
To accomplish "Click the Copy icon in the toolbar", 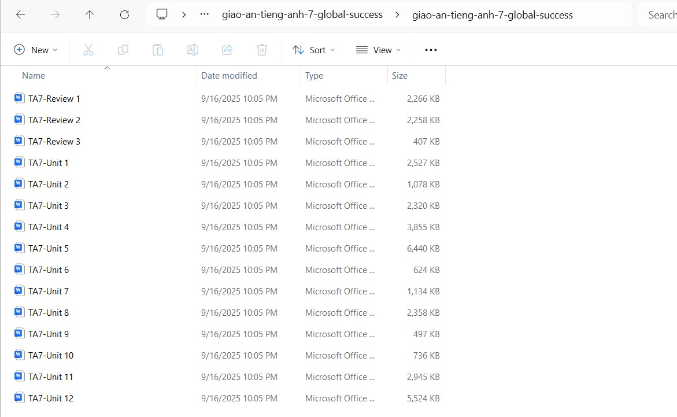I will [x=123, y=50].
